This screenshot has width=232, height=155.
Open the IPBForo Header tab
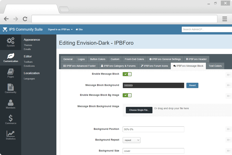point(196,59)
